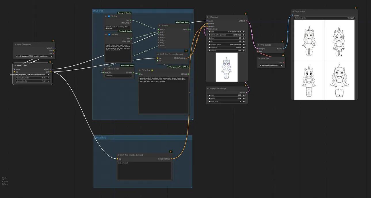Collapse the Load Checkpoint node via its title dot
This screenshot has height=198, width=371.
click(x=16, y=44)
